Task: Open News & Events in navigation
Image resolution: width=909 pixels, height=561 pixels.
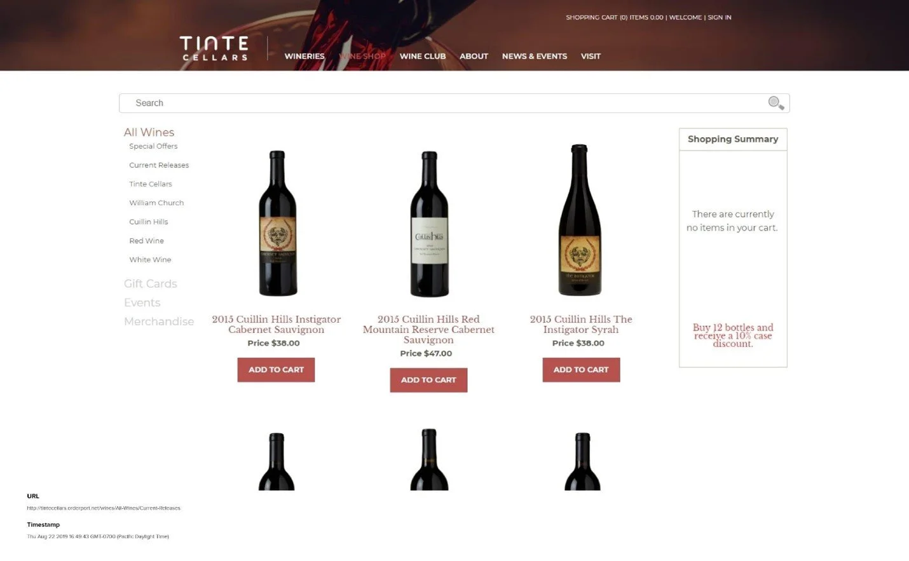Action: click(535, 56)
